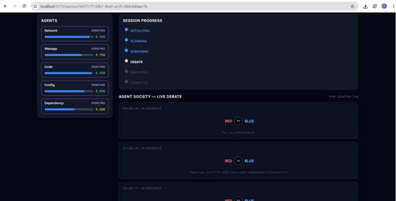This screenshot has height=201, width=396.
Task: Click the VS badge in Round 79
Action: point(238,121)
